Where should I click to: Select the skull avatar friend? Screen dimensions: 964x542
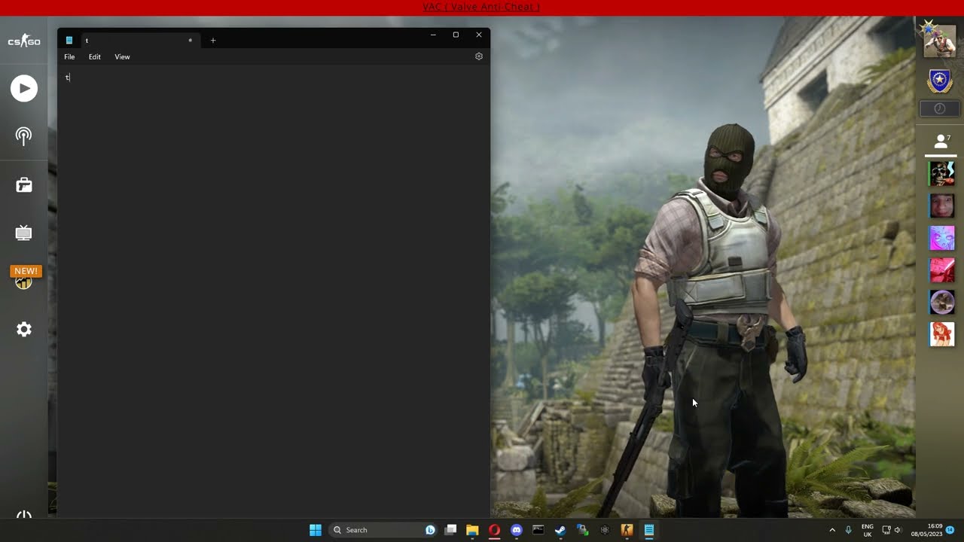pyautogui.click(x=942, y=173)
